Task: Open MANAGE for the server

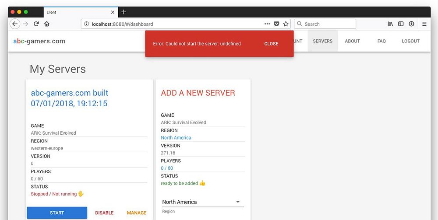Action: [x=137, y=213]
